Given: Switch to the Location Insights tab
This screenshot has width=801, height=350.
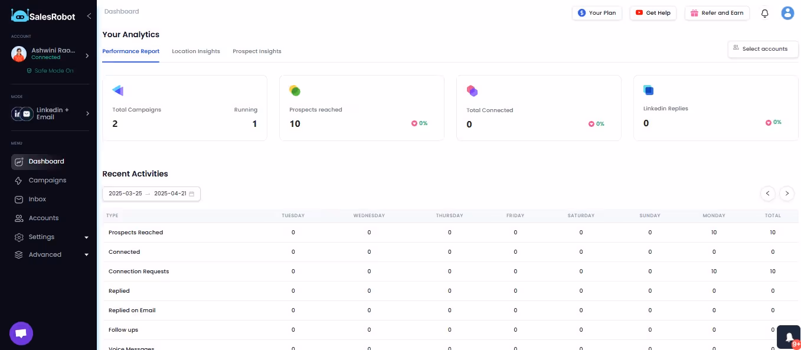Looking at the screenshot, I should [x=196, y=51].
